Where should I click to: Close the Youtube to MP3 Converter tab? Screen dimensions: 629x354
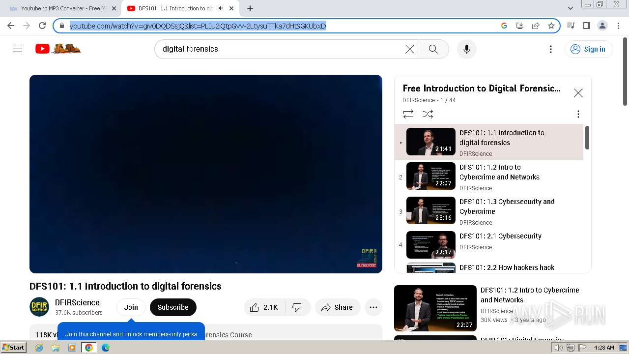click(114, 8)
